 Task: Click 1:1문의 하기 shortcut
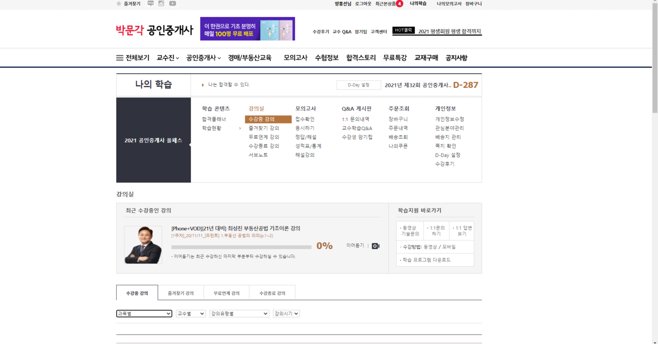click(436, 231)
